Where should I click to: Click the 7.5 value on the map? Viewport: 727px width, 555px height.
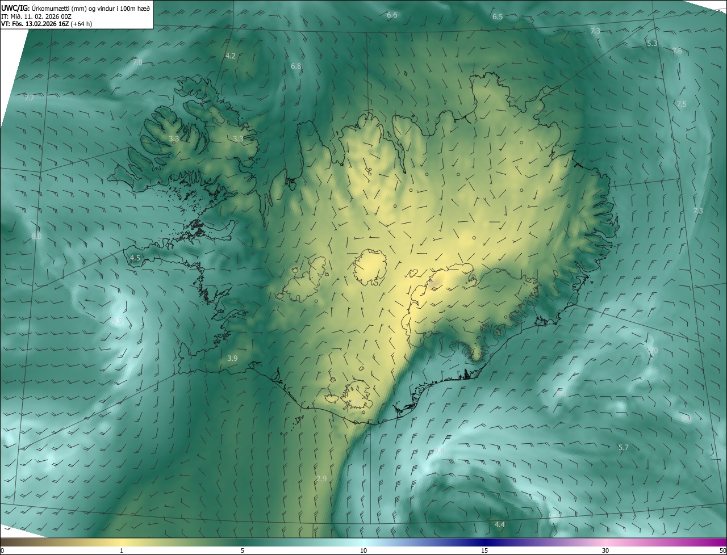682,104
